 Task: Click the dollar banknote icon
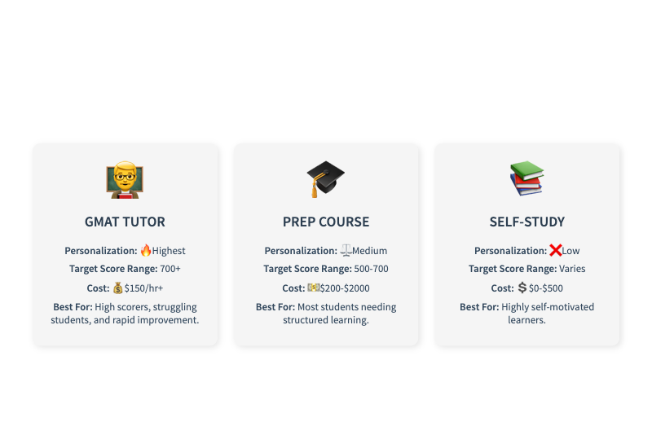point(313,288)
